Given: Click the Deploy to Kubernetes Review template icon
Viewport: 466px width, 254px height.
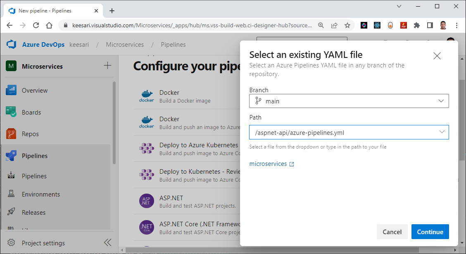Looking at the screenshot, I should 147,175.
